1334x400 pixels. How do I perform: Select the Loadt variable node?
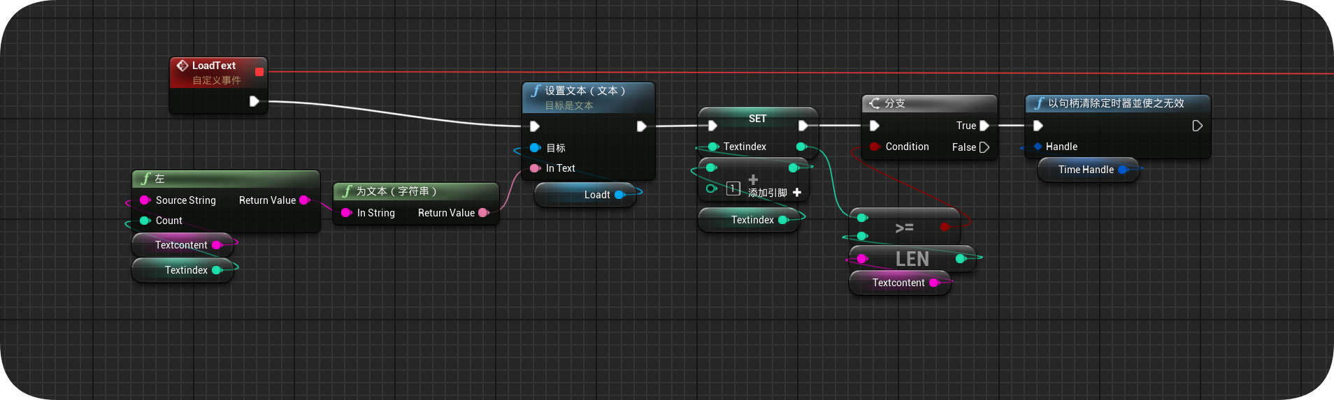(585, 195)
